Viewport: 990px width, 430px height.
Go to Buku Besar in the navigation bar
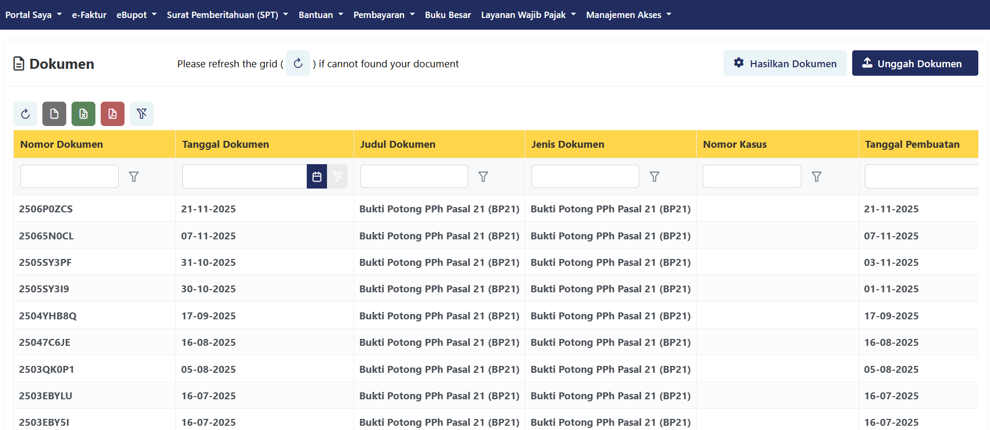448,15
